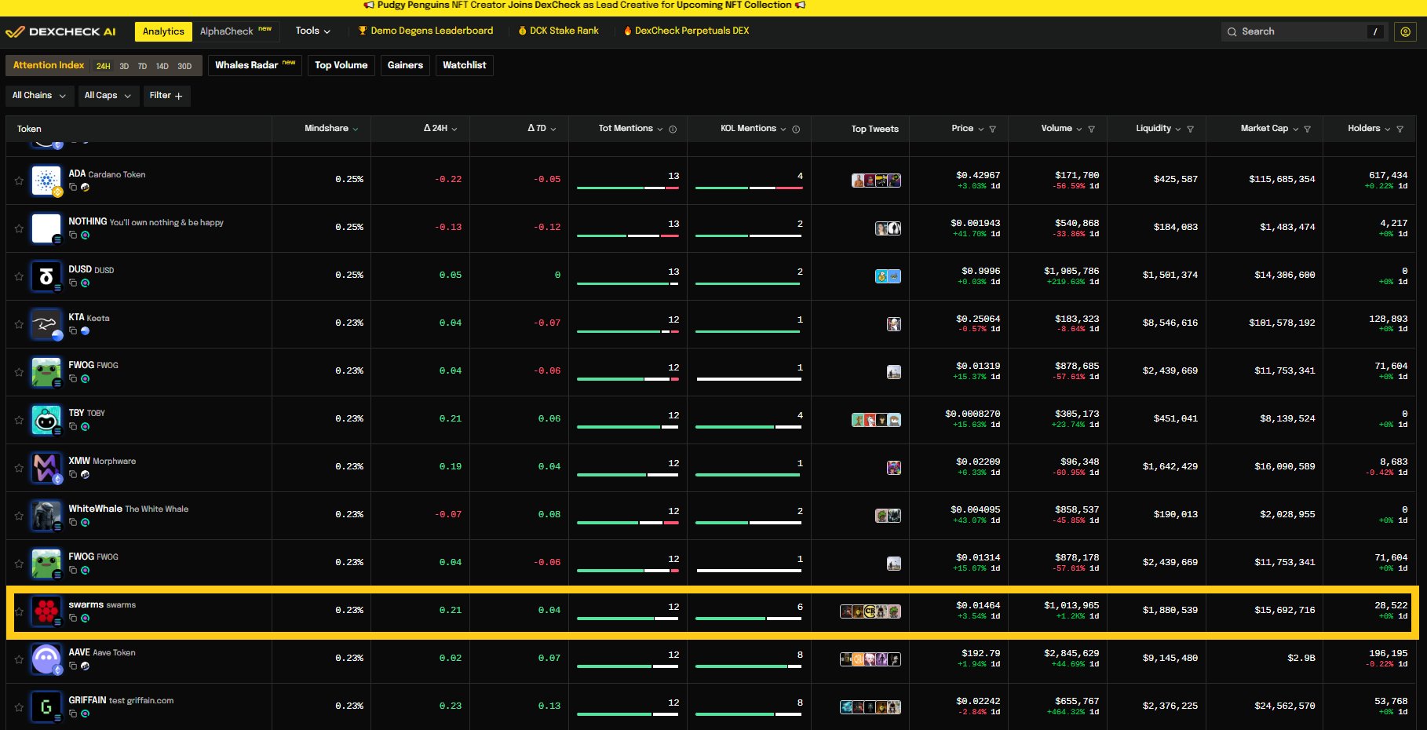Toggle the favorite star for AAVE
This screenshot has height=730, width=1427.
19,659
